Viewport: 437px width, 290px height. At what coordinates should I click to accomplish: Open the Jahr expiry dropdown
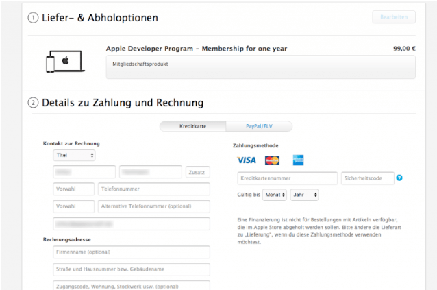point(305,195)
